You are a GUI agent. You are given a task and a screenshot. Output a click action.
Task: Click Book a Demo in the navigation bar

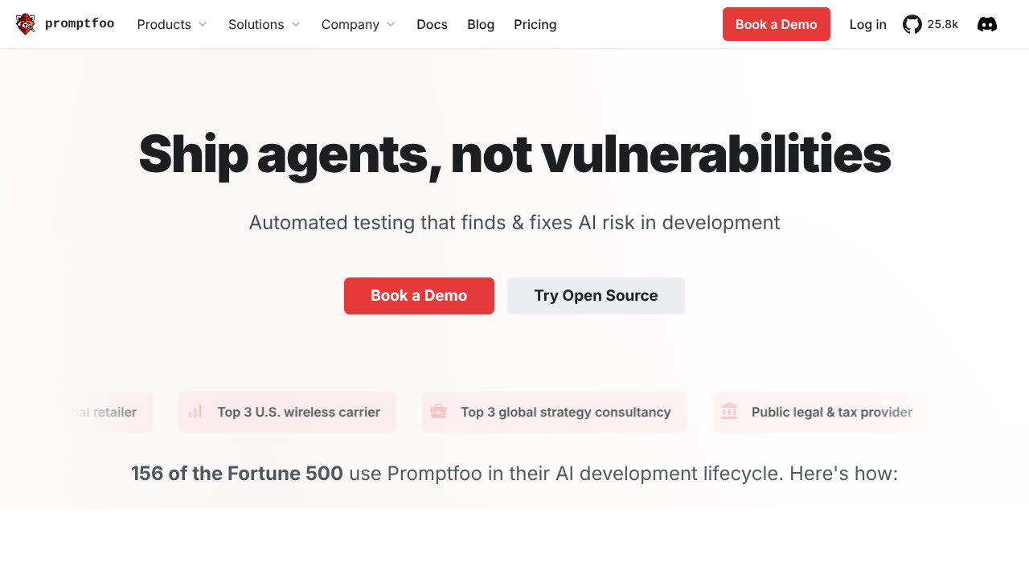(777, 24)
